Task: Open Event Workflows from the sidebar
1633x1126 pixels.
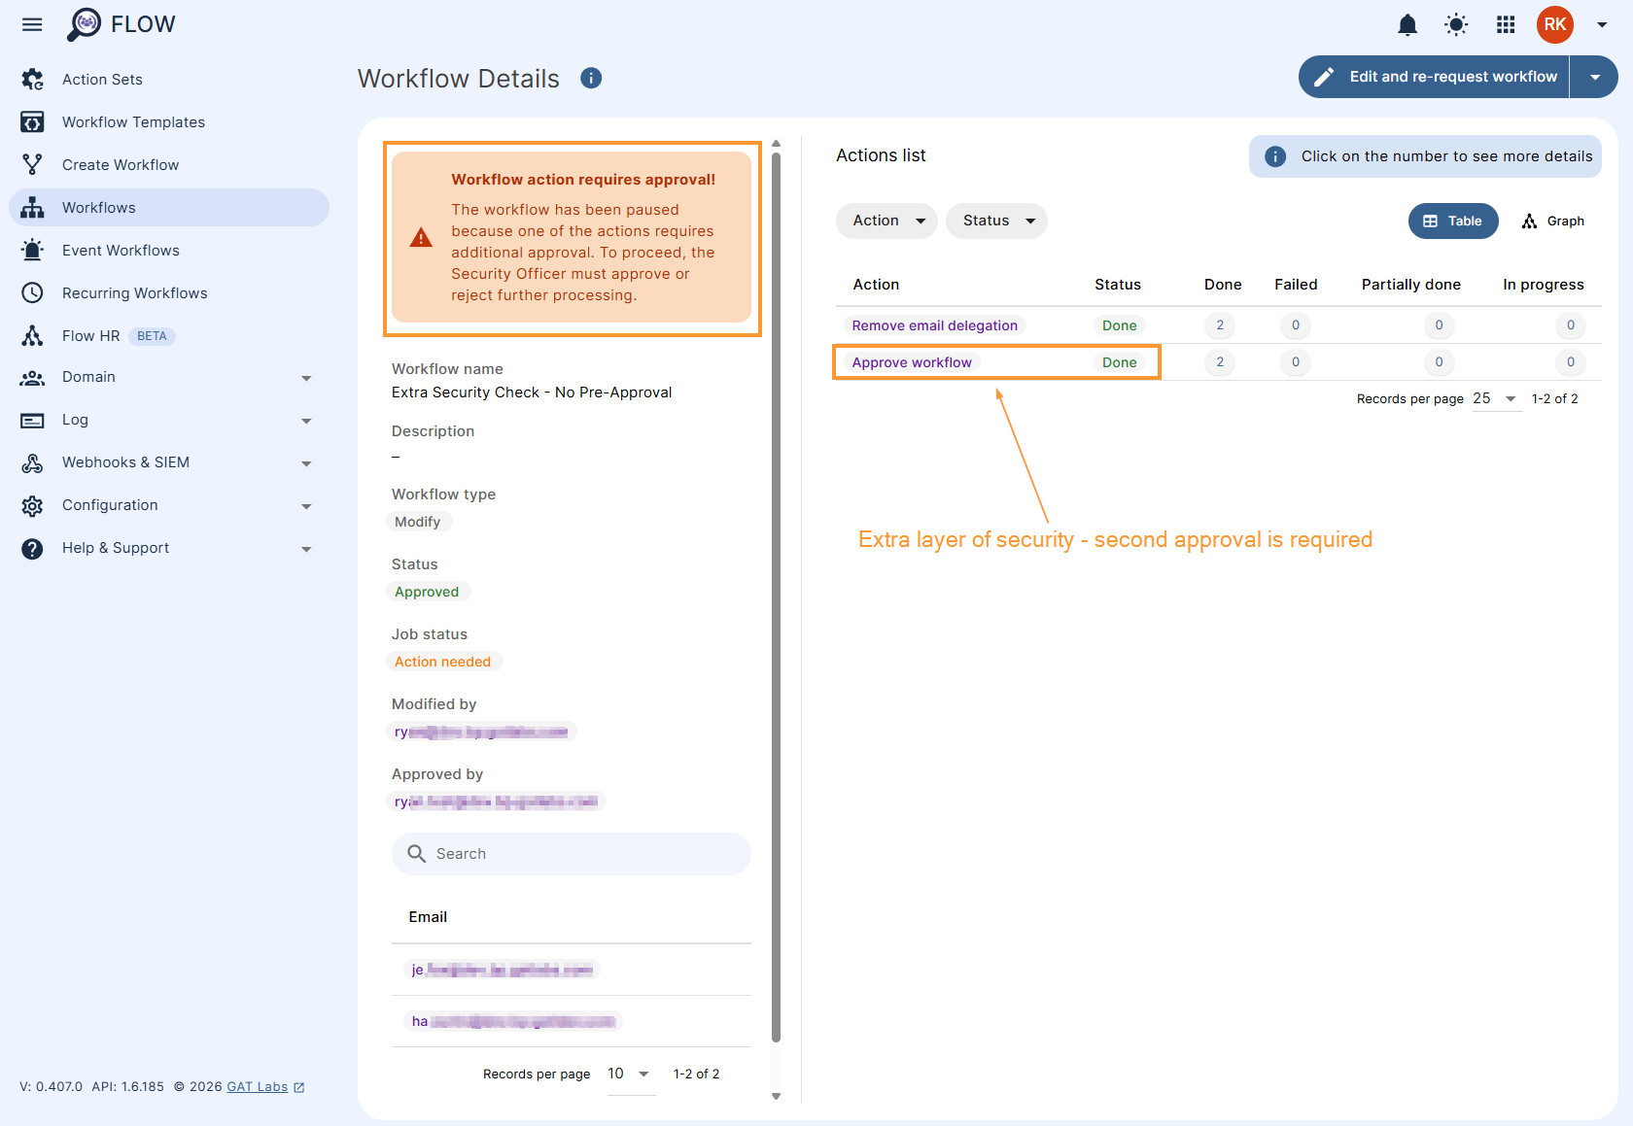Action: click(x=121, y=250)
